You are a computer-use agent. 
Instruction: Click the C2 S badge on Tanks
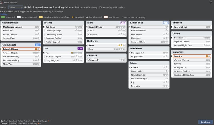click(x=123, y=23)
